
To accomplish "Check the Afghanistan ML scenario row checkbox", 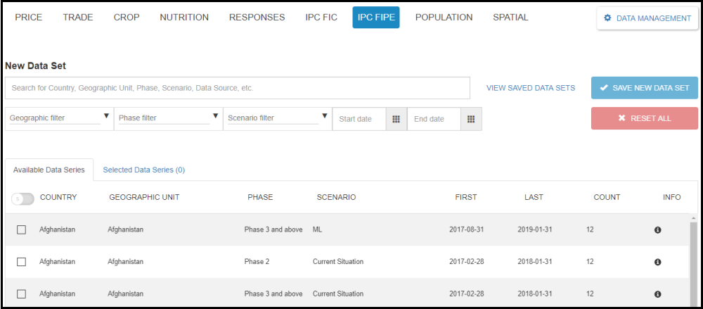I will (x=22, y=229).
